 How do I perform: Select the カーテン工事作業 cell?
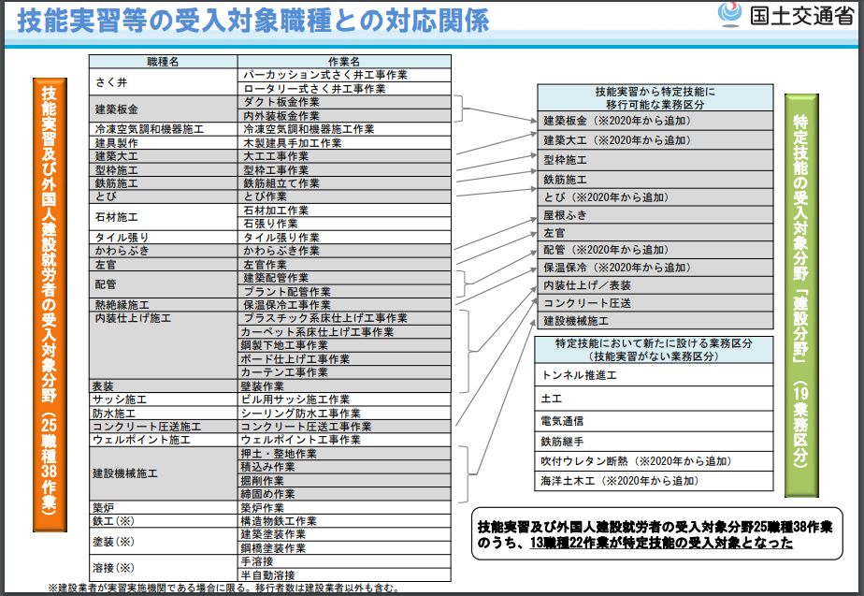pos(344,372)
